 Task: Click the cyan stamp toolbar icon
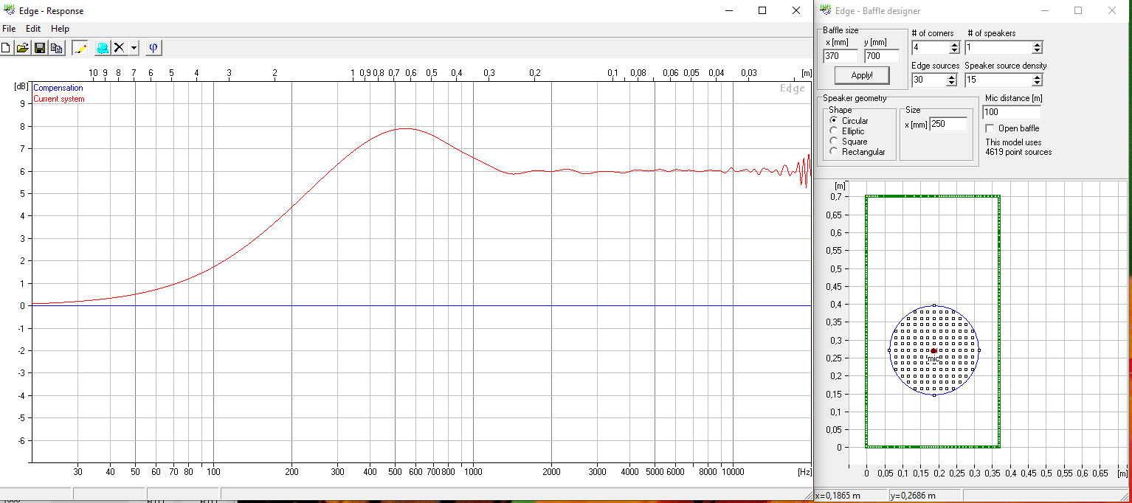tap(102, 48)
